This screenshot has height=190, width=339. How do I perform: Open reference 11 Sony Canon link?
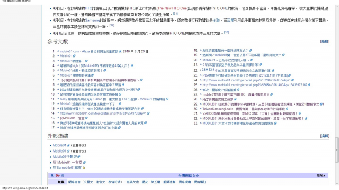pos(112,99)
